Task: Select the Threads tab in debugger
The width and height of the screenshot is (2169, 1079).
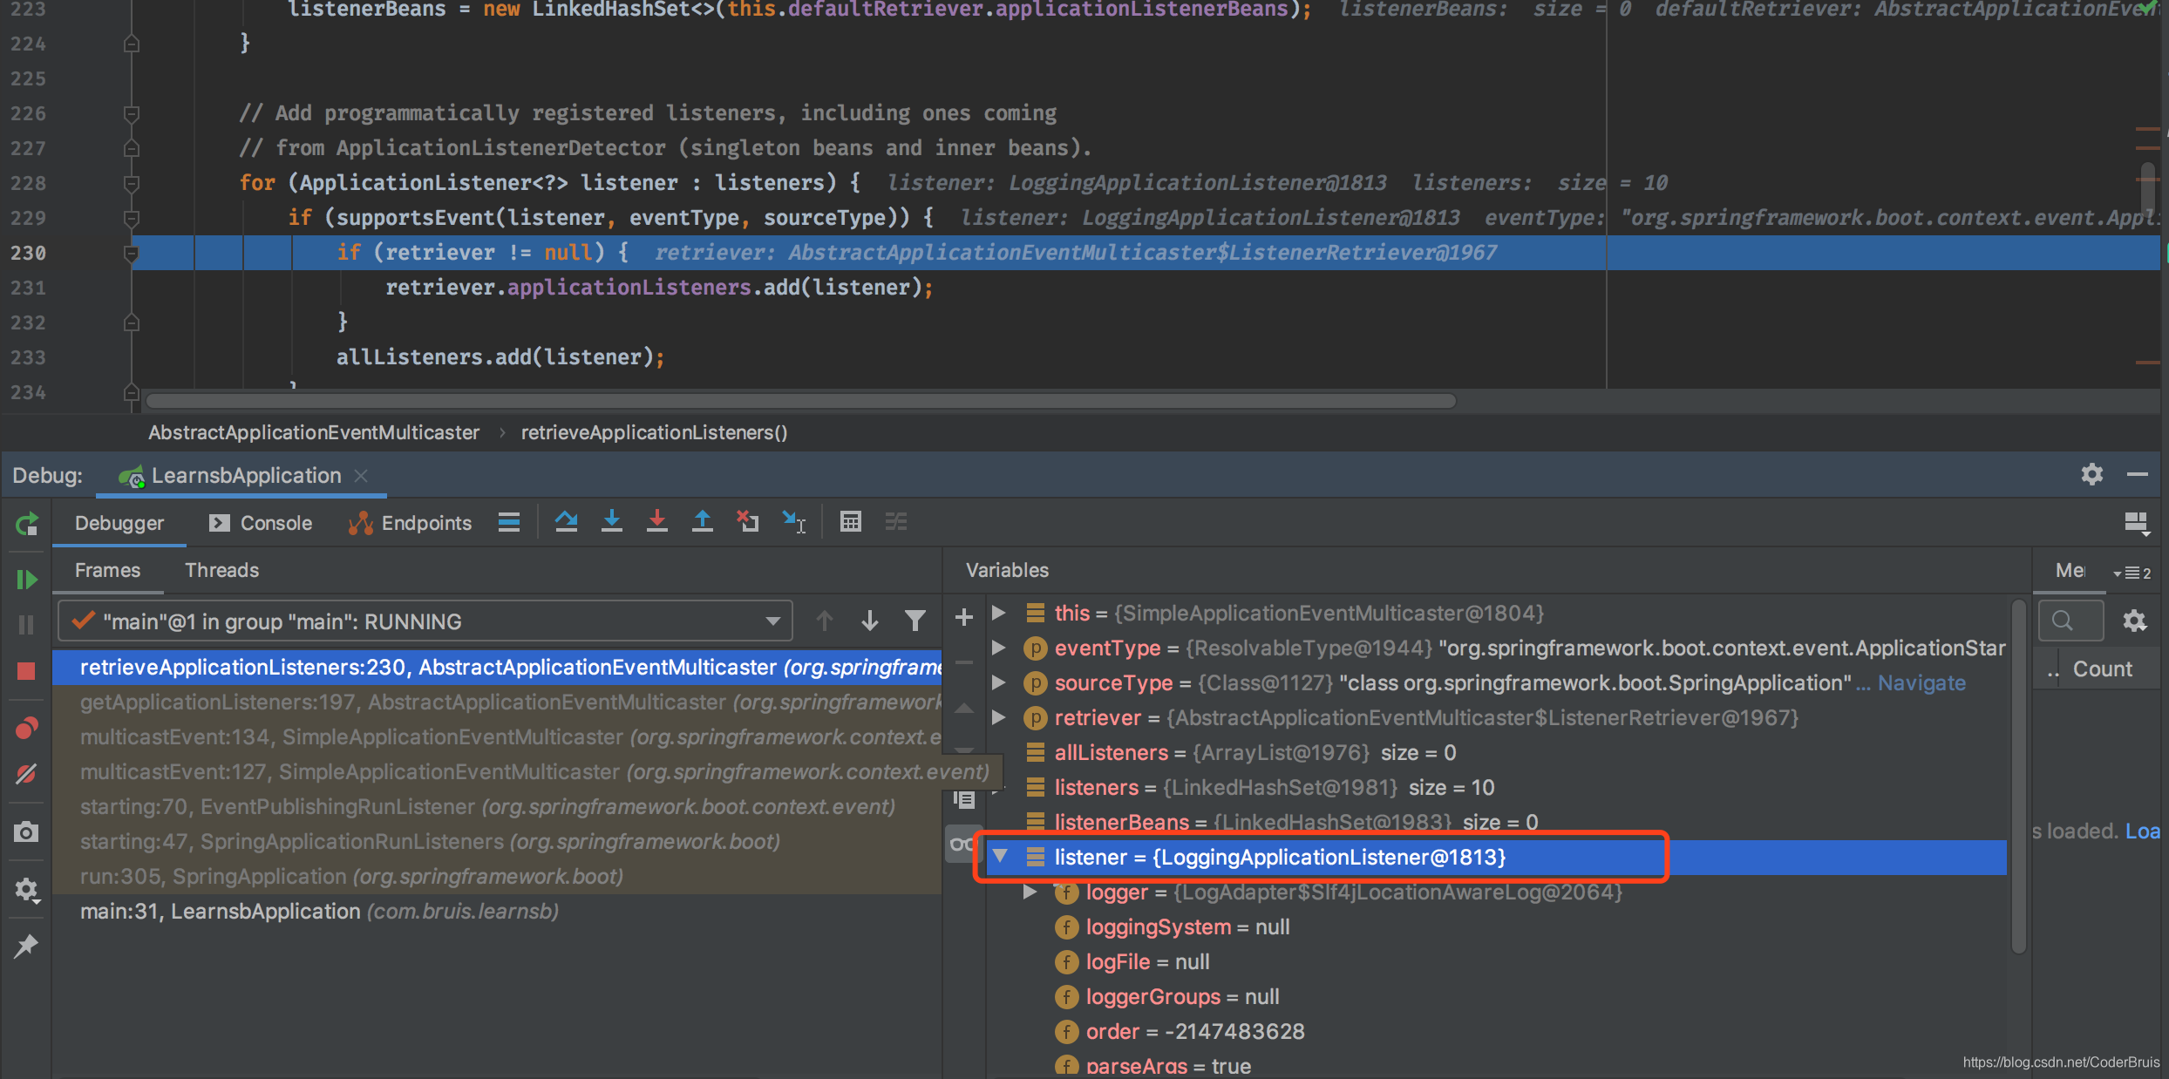Action: tap(221, 568)
